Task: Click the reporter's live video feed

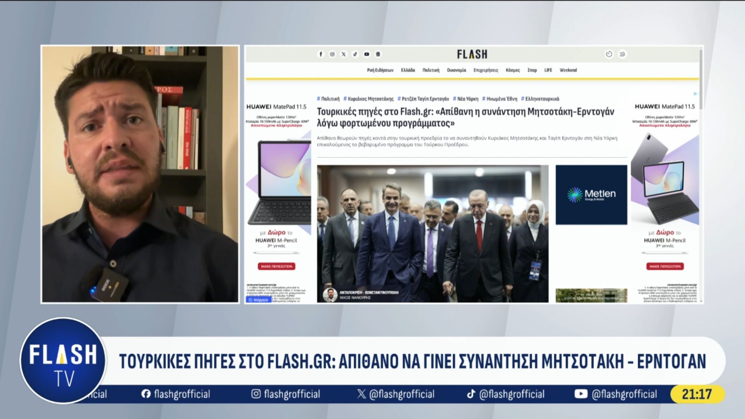Action: click(x=140, y=174)
